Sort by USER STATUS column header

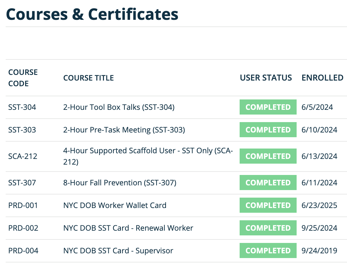click(266, 78)
